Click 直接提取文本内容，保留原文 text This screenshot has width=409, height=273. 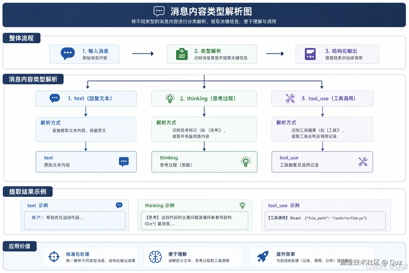pos(79,130)
